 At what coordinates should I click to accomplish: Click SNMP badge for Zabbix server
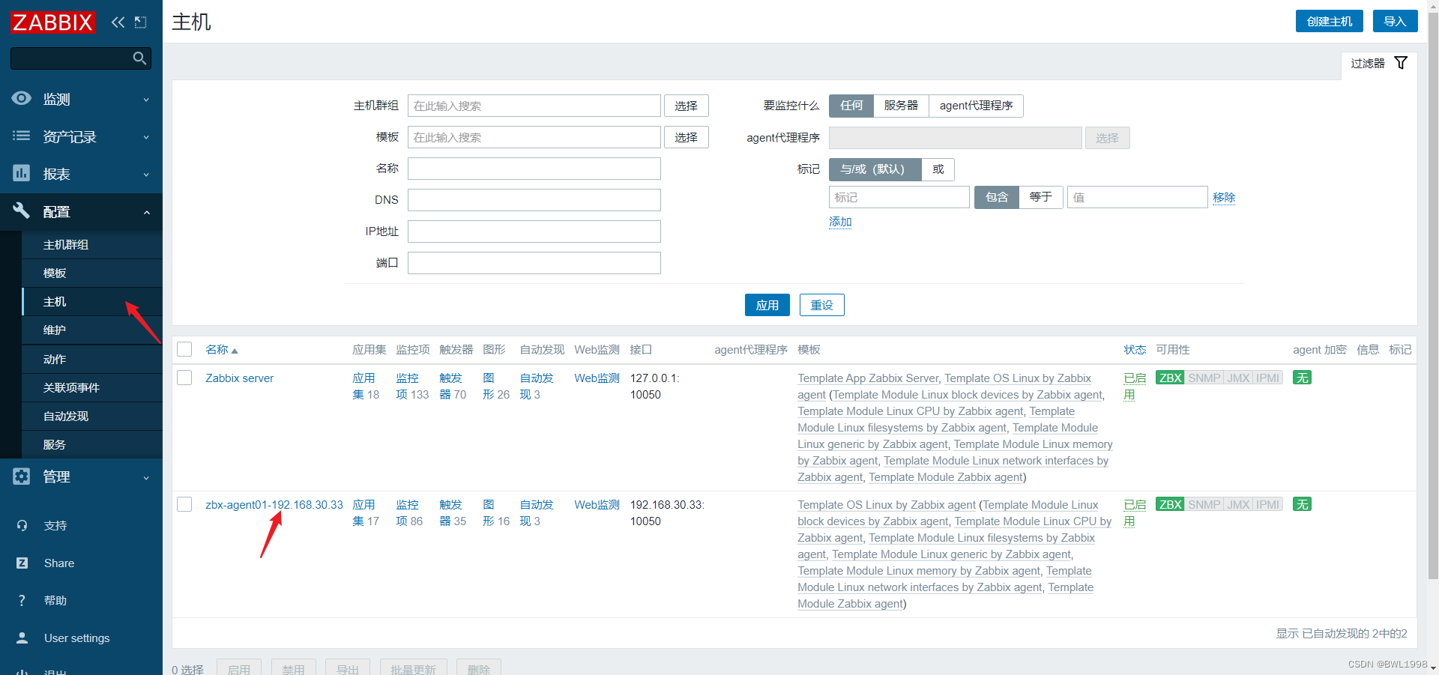(1204, 378)
